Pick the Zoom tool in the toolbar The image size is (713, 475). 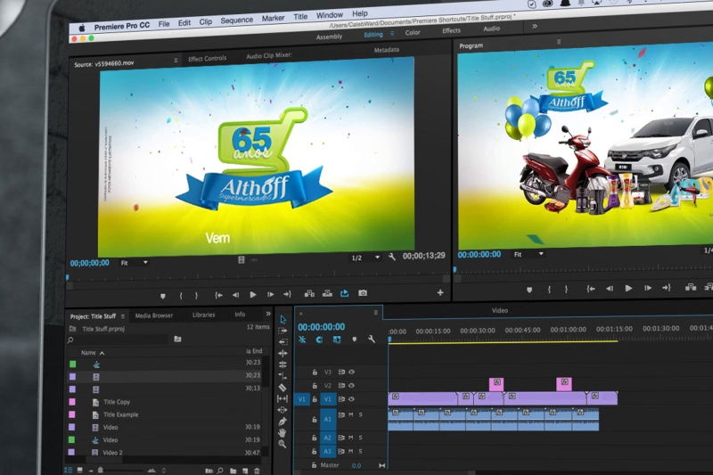click(x=283, y=444)
